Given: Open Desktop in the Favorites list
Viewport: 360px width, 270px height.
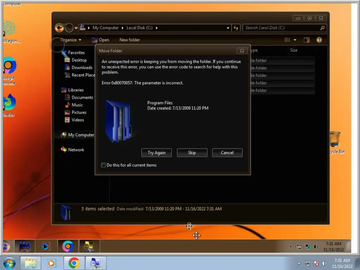Looking at the screenshot, I should [79, 60].
